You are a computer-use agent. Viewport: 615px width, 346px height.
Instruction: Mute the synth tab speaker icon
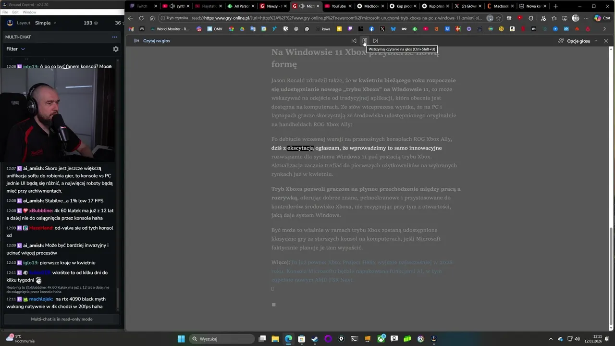tap(172, 6)
